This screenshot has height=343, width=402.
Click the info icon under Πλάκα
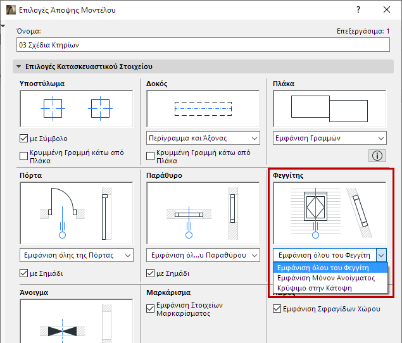[377, 156]
